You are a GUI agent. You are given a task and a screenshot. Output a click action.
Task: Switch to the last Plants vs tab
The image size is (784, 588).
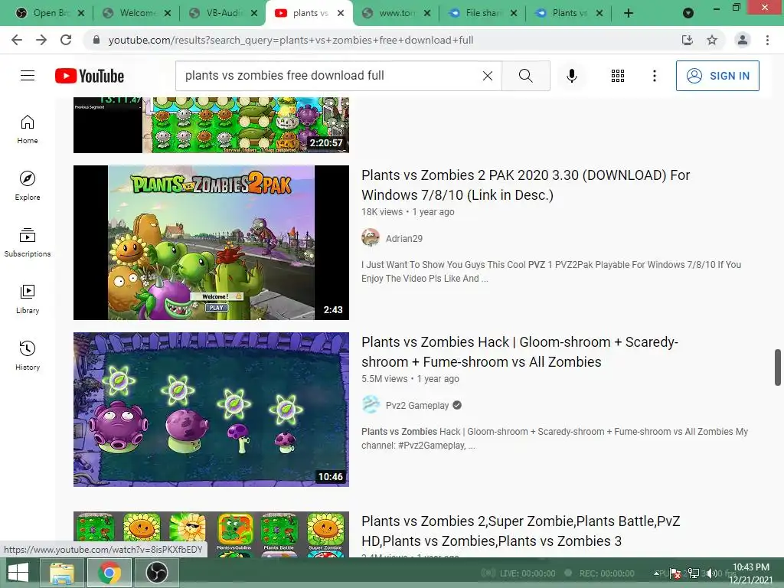(567, 13)
